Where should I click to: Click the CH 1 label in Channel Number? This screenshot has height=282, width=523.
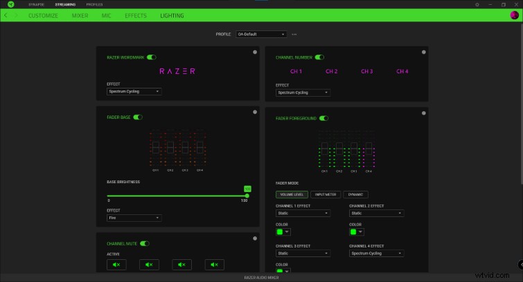[x=296, y=71]
